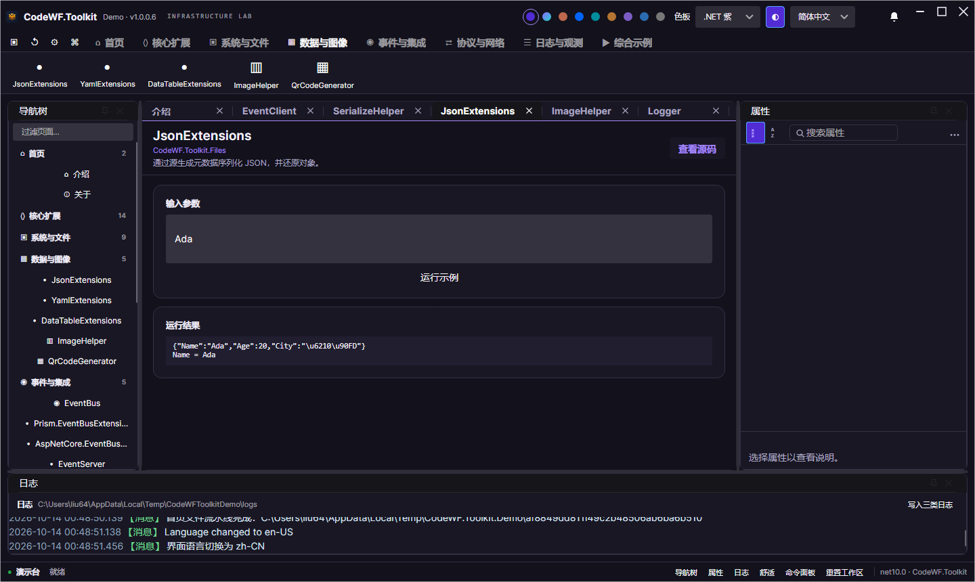
Task: Switch to the ImageHelper document tab
Action: point(581,111)
